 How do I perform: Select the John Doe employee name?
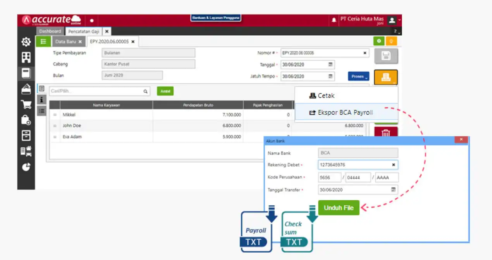pos(72,126)
